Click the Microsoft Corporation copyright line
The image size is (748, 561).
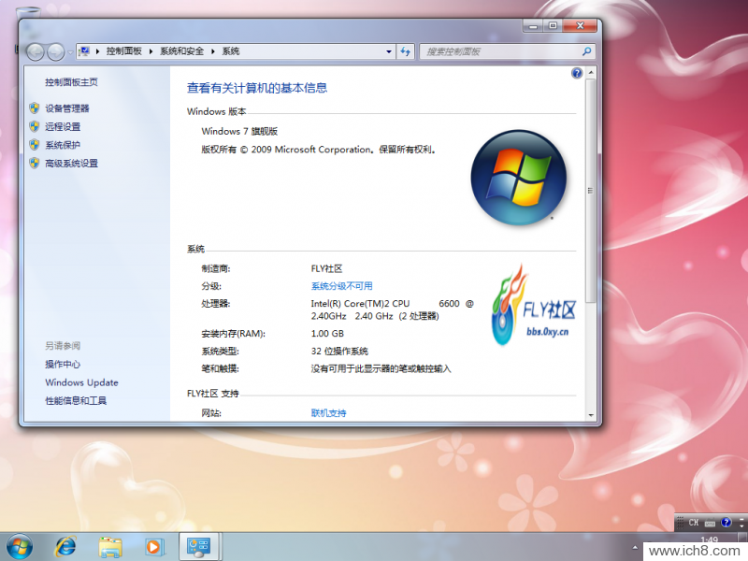pyautogui.click(x=319, y=150)
